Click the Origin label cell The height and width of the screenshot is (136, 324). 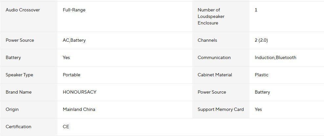[x=12, y=109]
